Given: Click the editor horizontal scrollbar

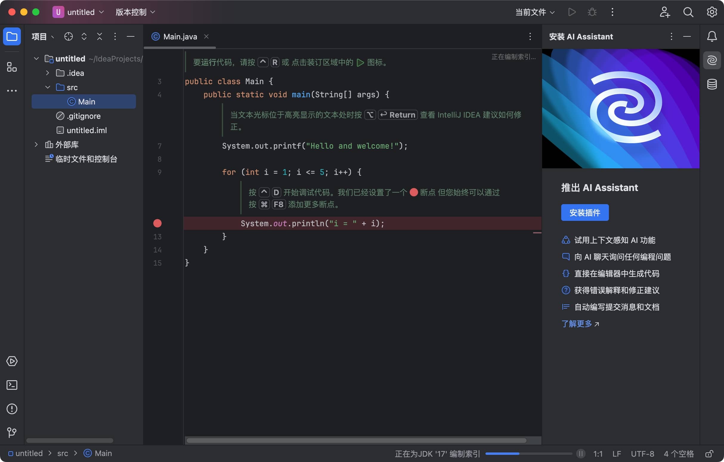Looking at the screenshot, I should pyautogui.click(x=356, y=440).
